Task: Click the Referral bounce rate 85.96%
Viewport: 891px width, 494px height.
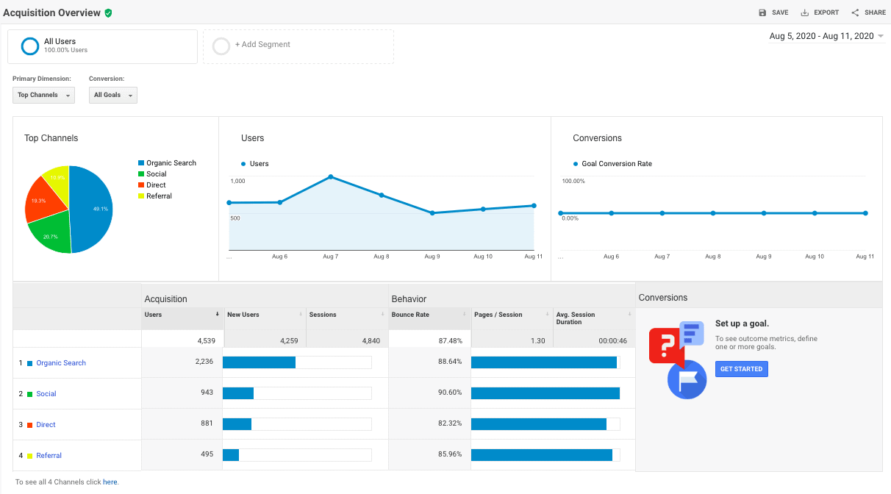Action: coord(450,454)
